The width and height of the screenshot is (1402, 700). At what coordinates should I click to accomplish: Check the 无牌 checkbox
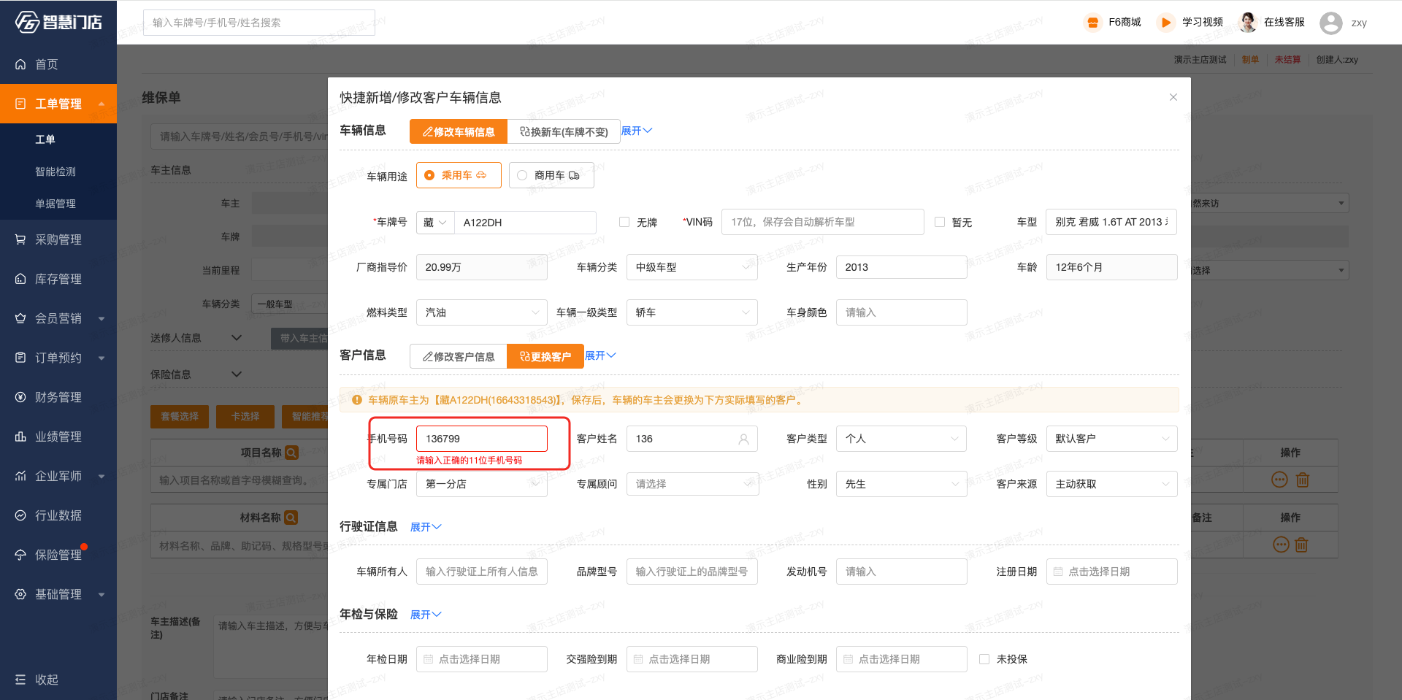coord(624,222)
